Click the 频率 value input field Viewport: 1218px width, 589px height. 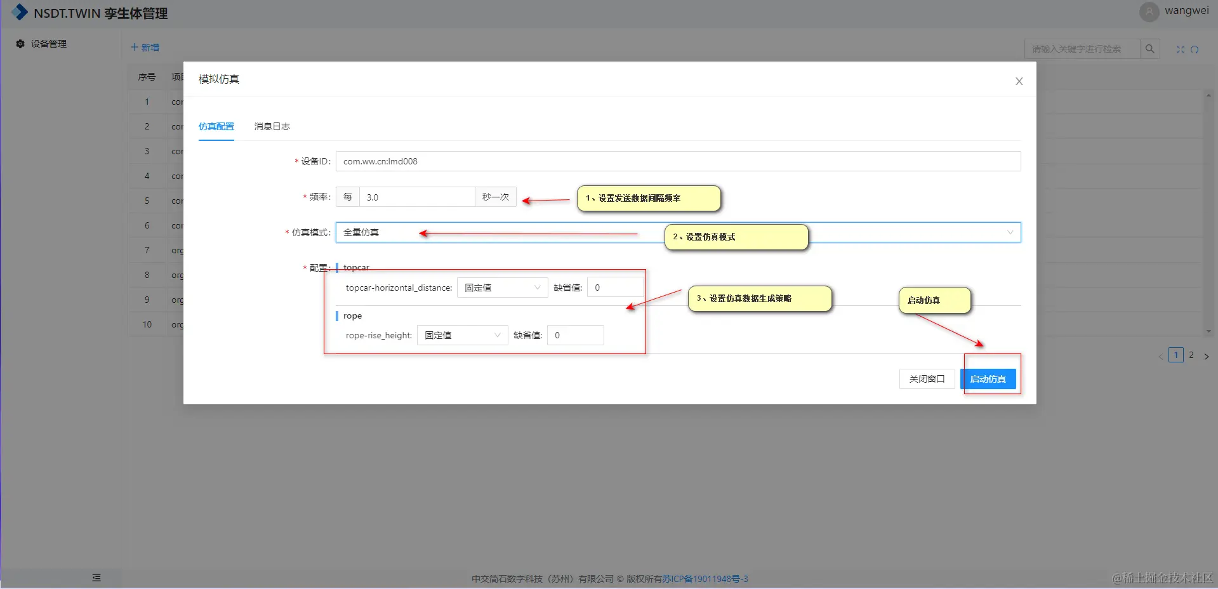[417, 197]
